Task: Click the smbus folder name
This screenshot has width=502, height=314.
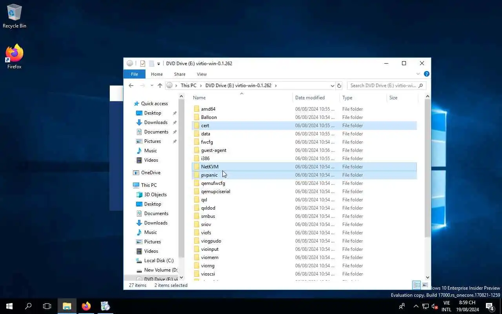Action: click(x=208, y=216)
